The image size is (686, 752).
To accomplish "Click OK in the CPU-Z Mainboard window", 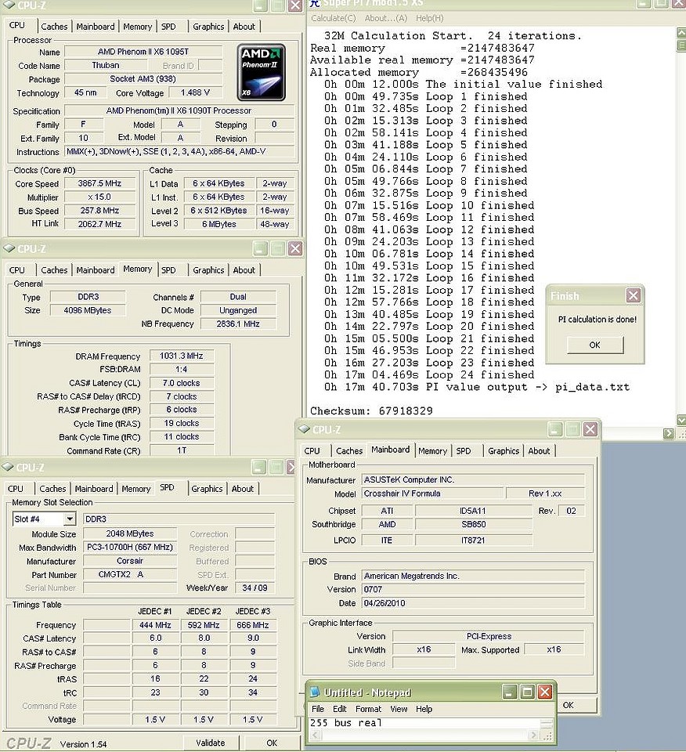I will coord(568,705).
